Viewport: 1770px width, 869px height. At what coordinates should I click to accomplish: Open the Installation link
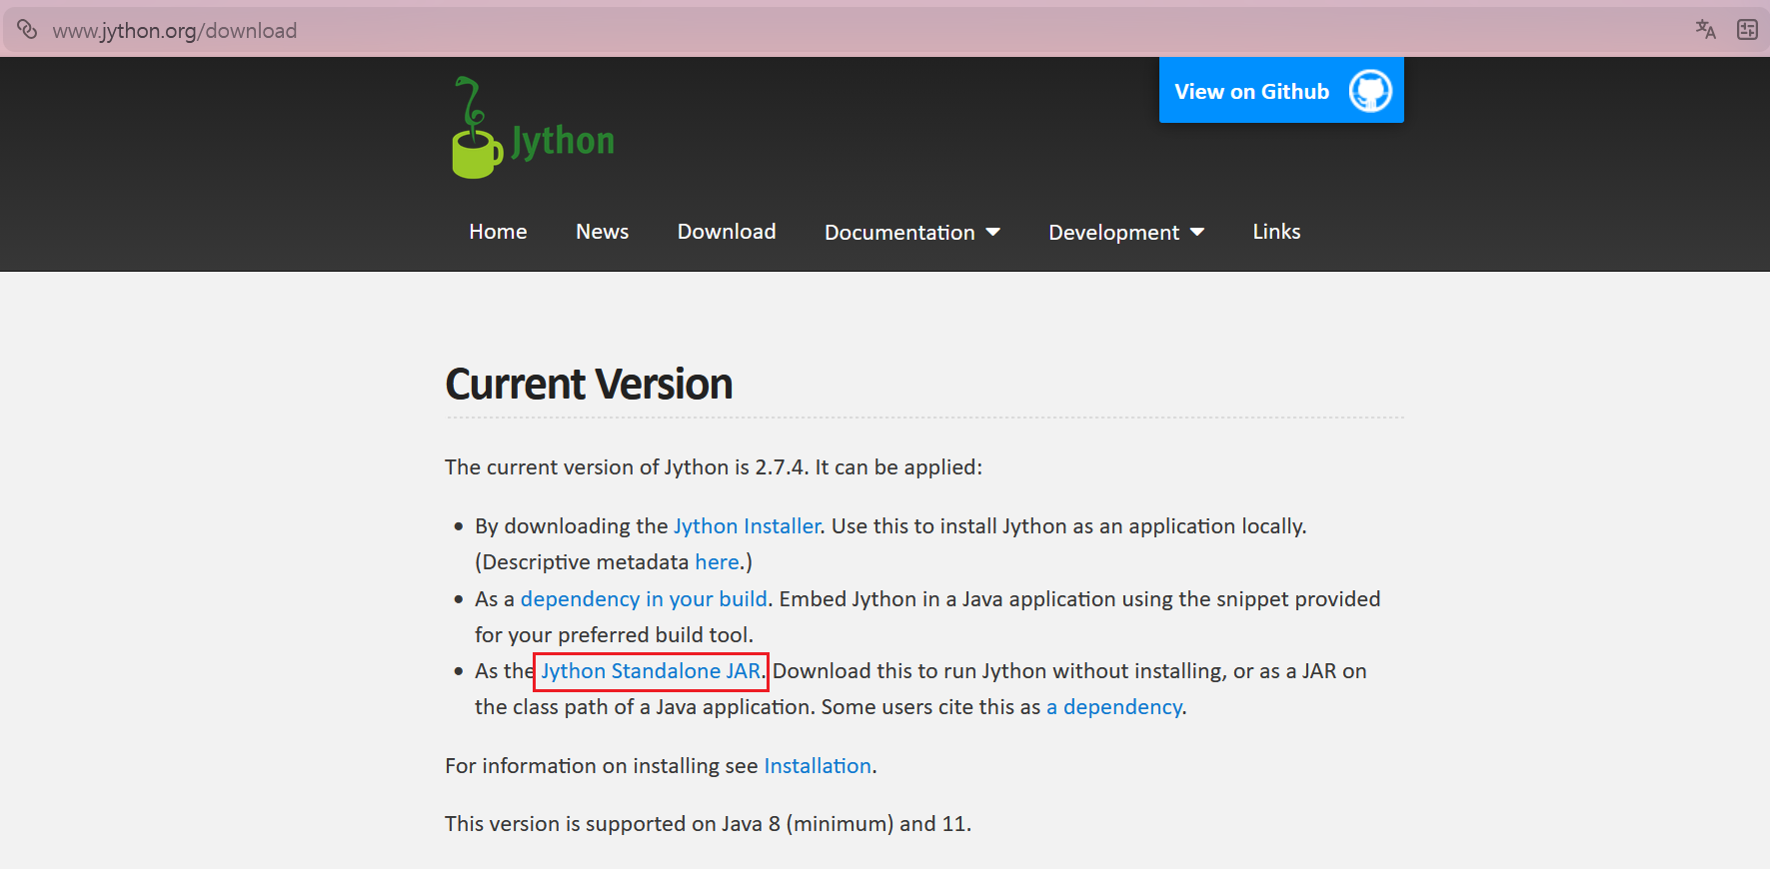coord(818,766)
